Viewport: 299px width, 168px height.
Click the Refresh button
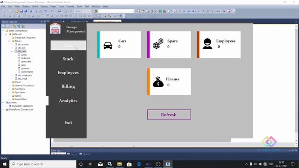(x=169, y=114)
